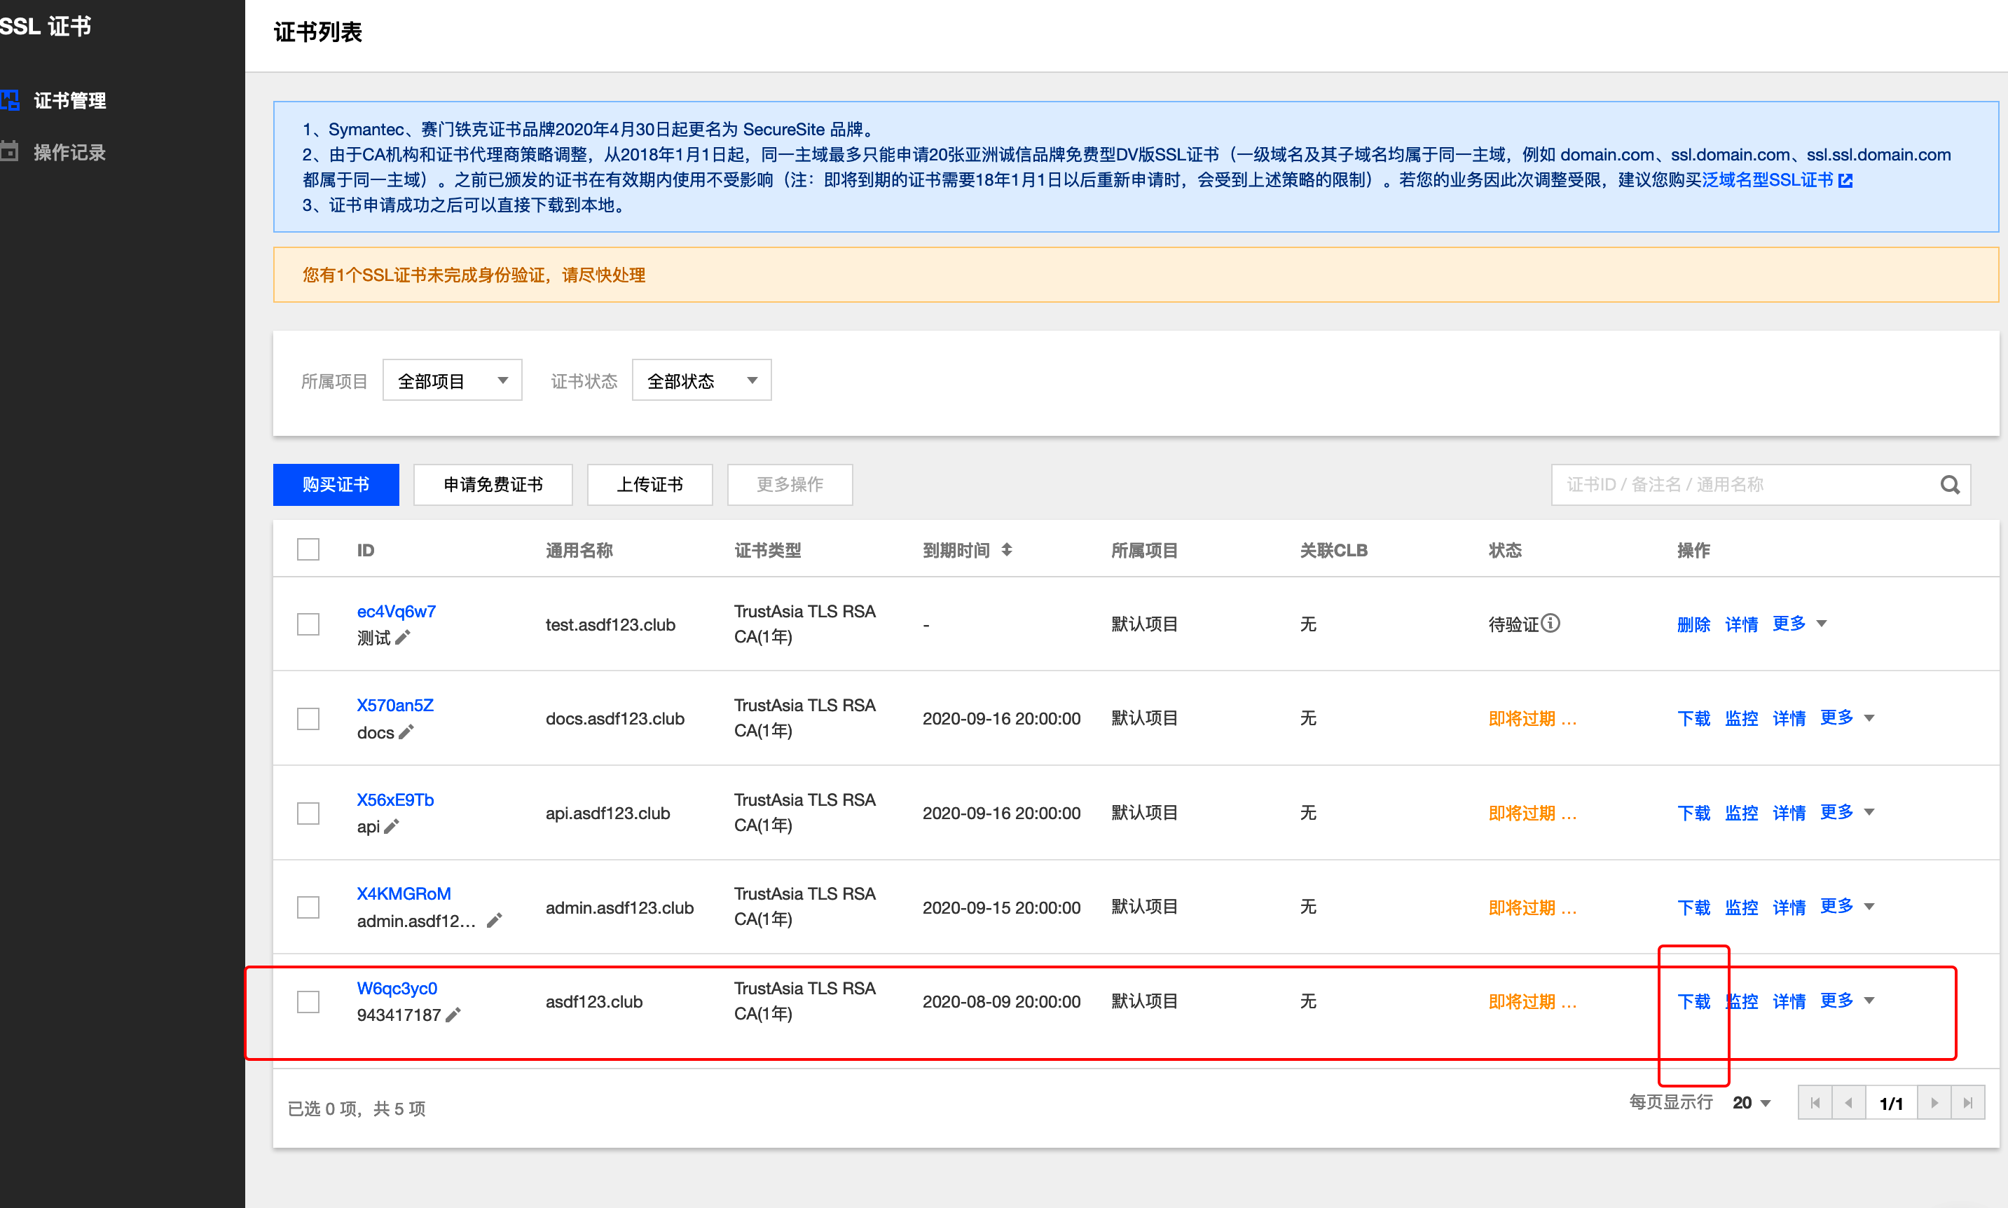Image resolution: width=2008 pixels, height=1208 pixels.
Task: Go to previous page in pagination
Action: coord(1848,1103)
